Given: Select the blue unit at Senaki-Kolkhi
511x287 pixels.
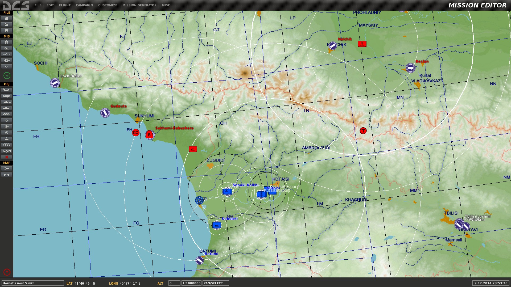Looking at the screenshot, I should point(227,191).
